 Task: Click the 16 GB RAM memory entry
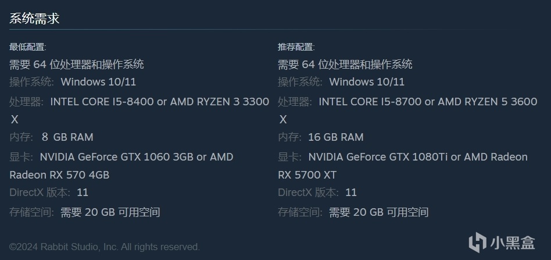tap(336, 137)
